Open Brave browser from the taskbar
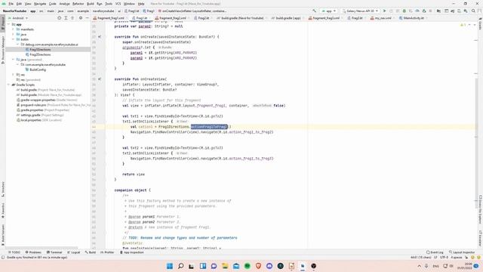The width and height of the screenshot is (483, 272). point(258,266)
